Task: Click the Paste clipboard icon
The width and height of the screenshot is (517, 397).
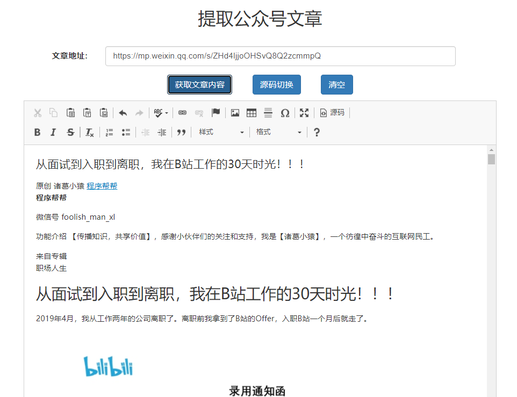Action: [x=70, y=113]
